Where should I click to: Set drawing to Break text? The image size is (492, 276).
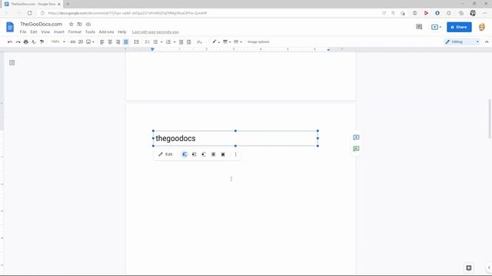pos(204,154)
